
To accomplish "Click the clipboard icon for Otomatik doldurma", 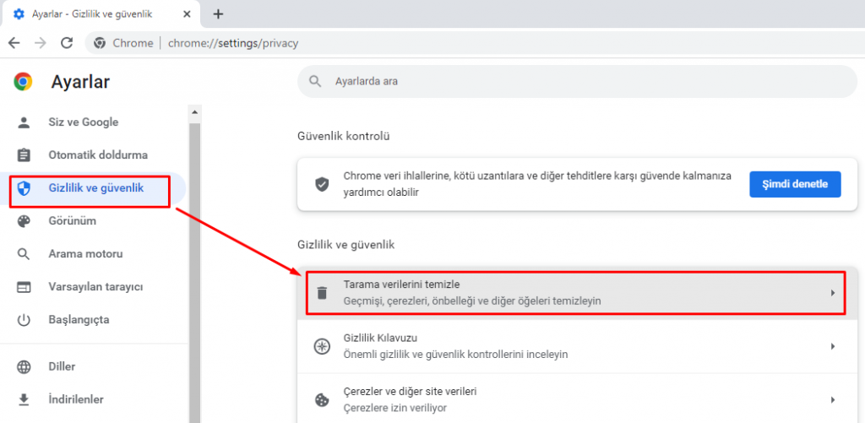I will [24, 155].
